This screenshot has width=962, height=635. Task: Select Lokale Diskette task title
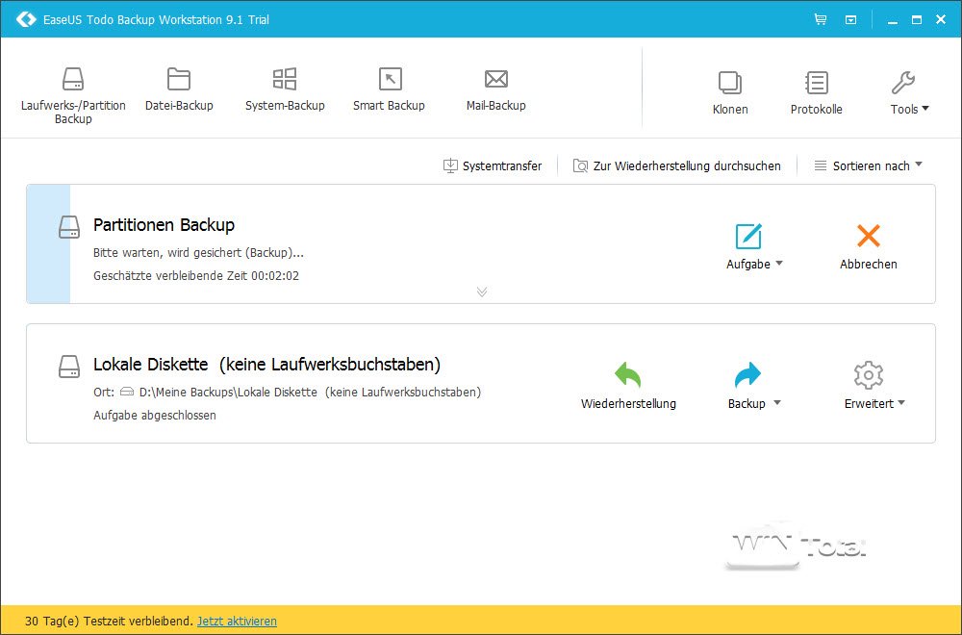(x=266, y=365)
